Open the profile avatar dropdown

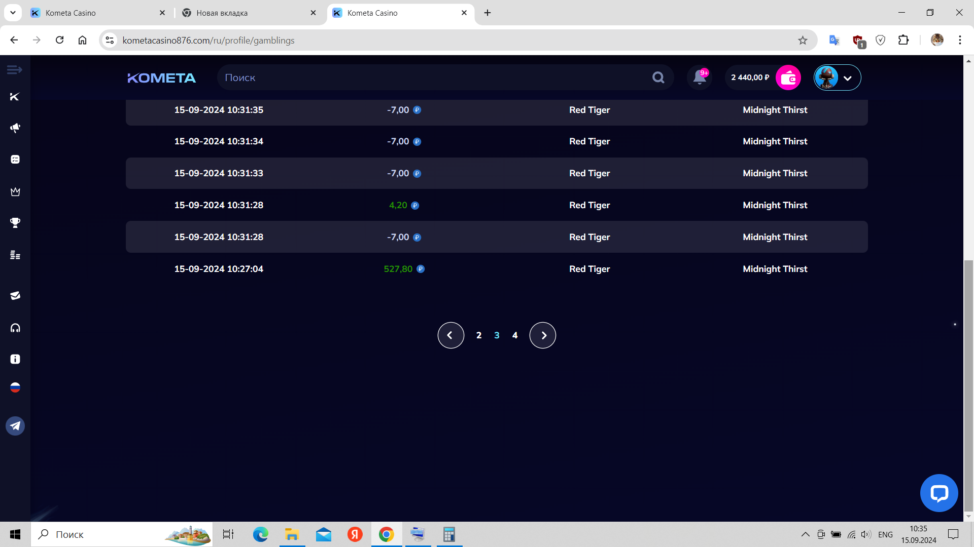[837, 77]
